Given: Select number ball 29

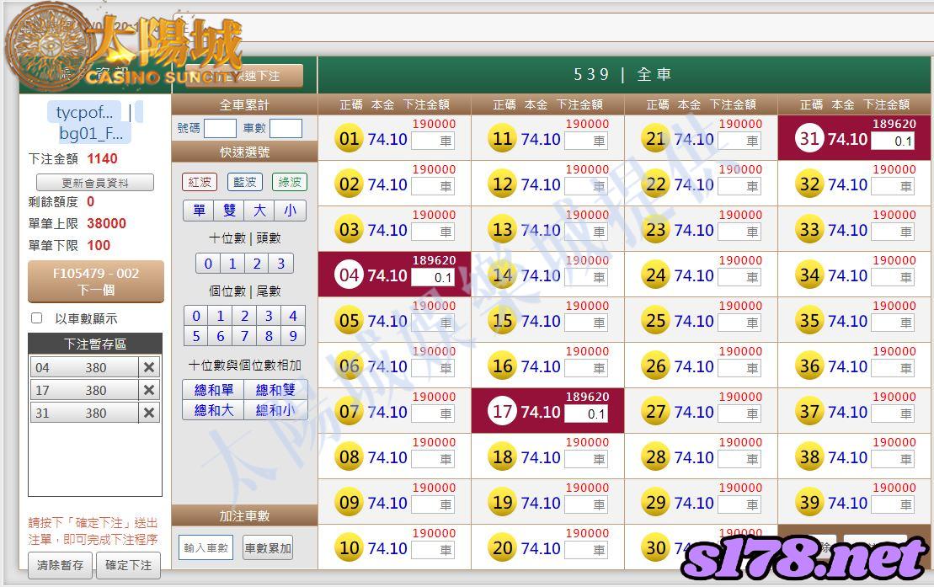Looking at the screenshot, I should 656,503.
